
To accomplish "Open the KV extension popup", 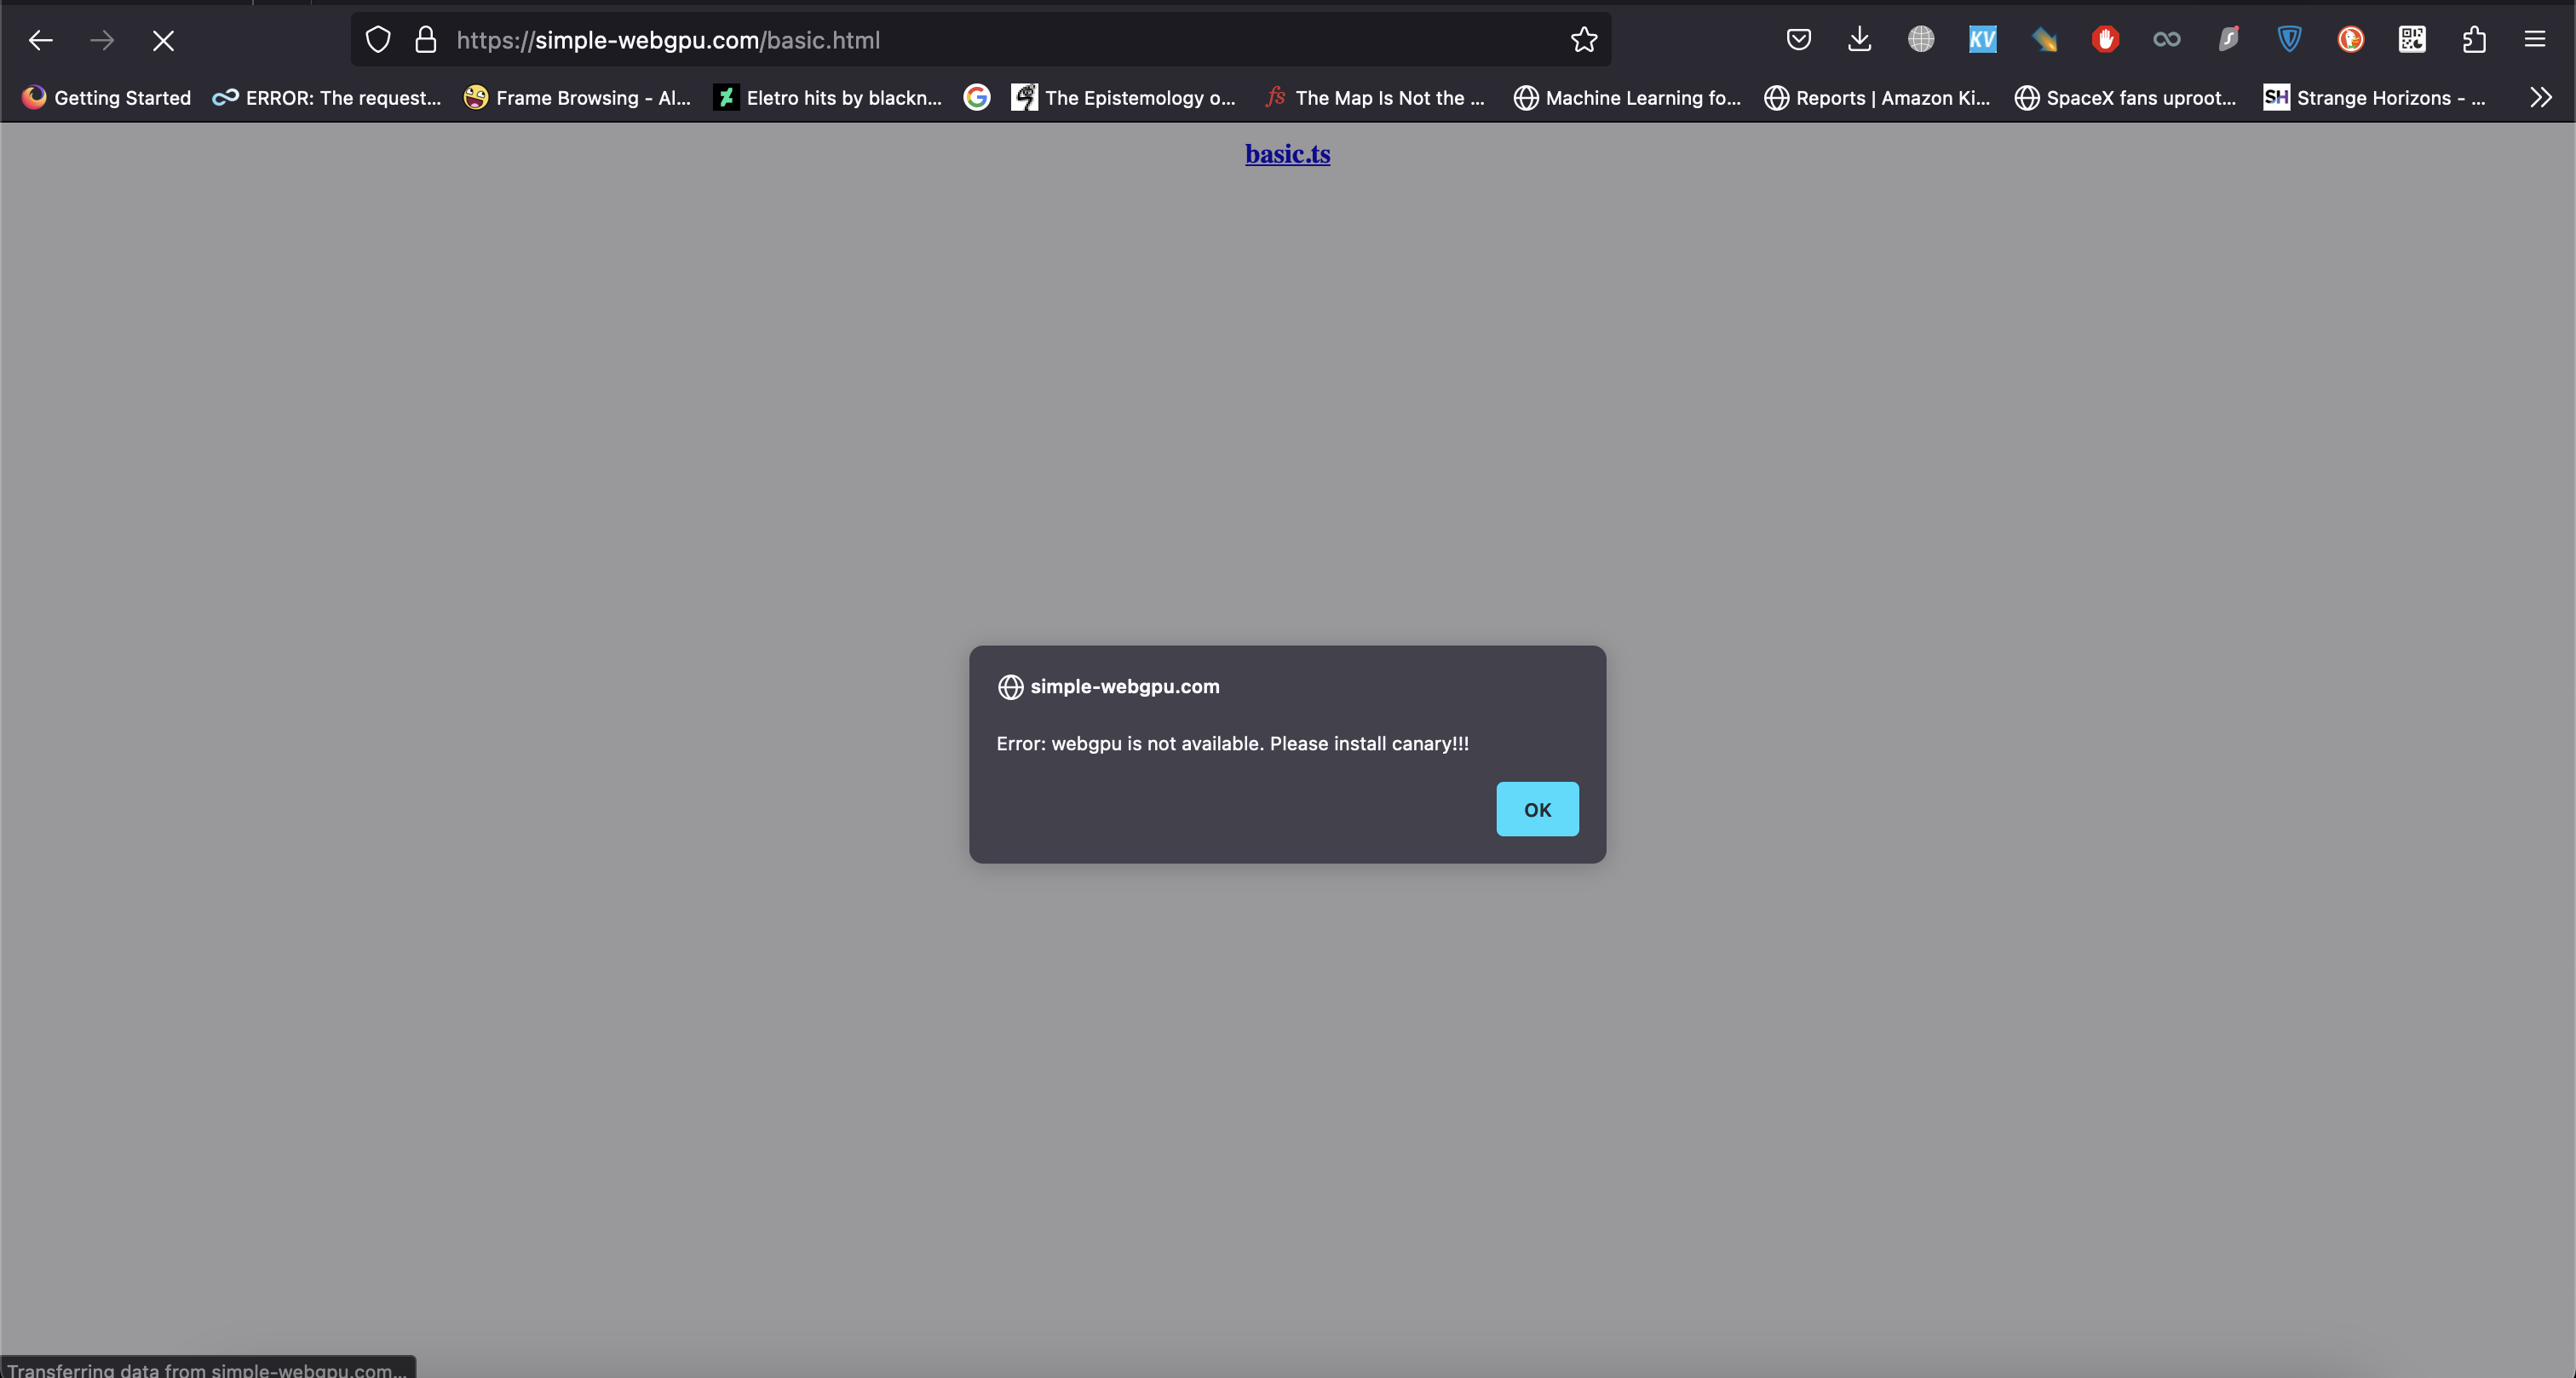I will tap(1982, 40).
